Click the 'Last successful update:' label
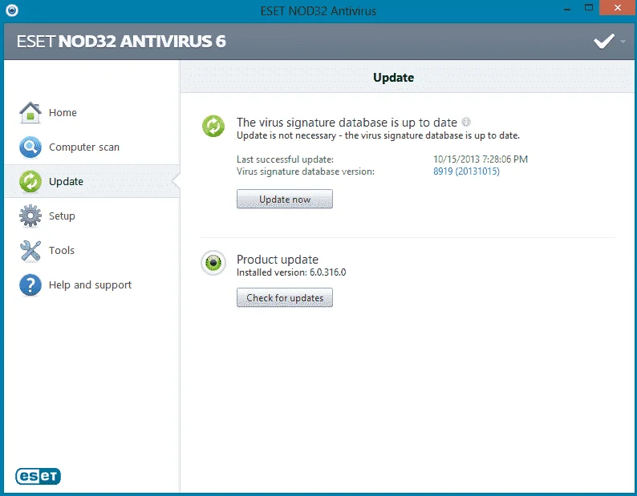The image size is (637, 496). tap(285, 159)
